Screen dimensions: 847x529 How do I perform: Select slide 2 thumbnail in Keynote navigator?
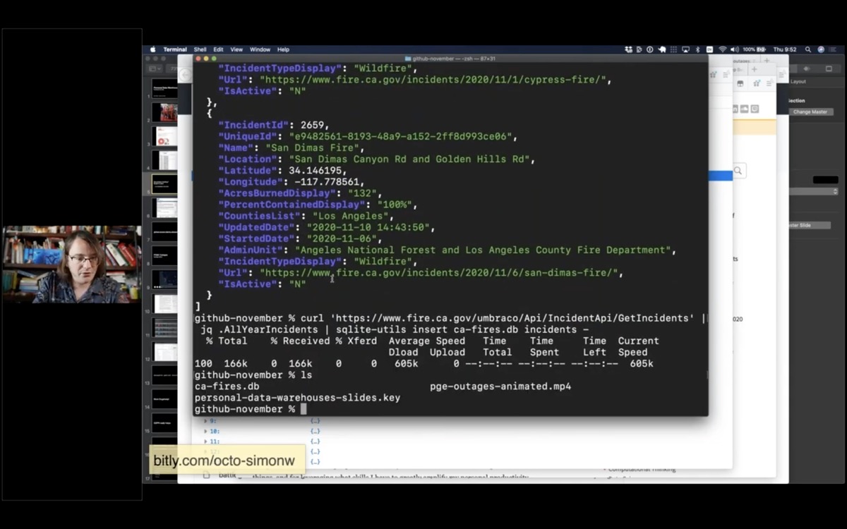click(166, 112)
